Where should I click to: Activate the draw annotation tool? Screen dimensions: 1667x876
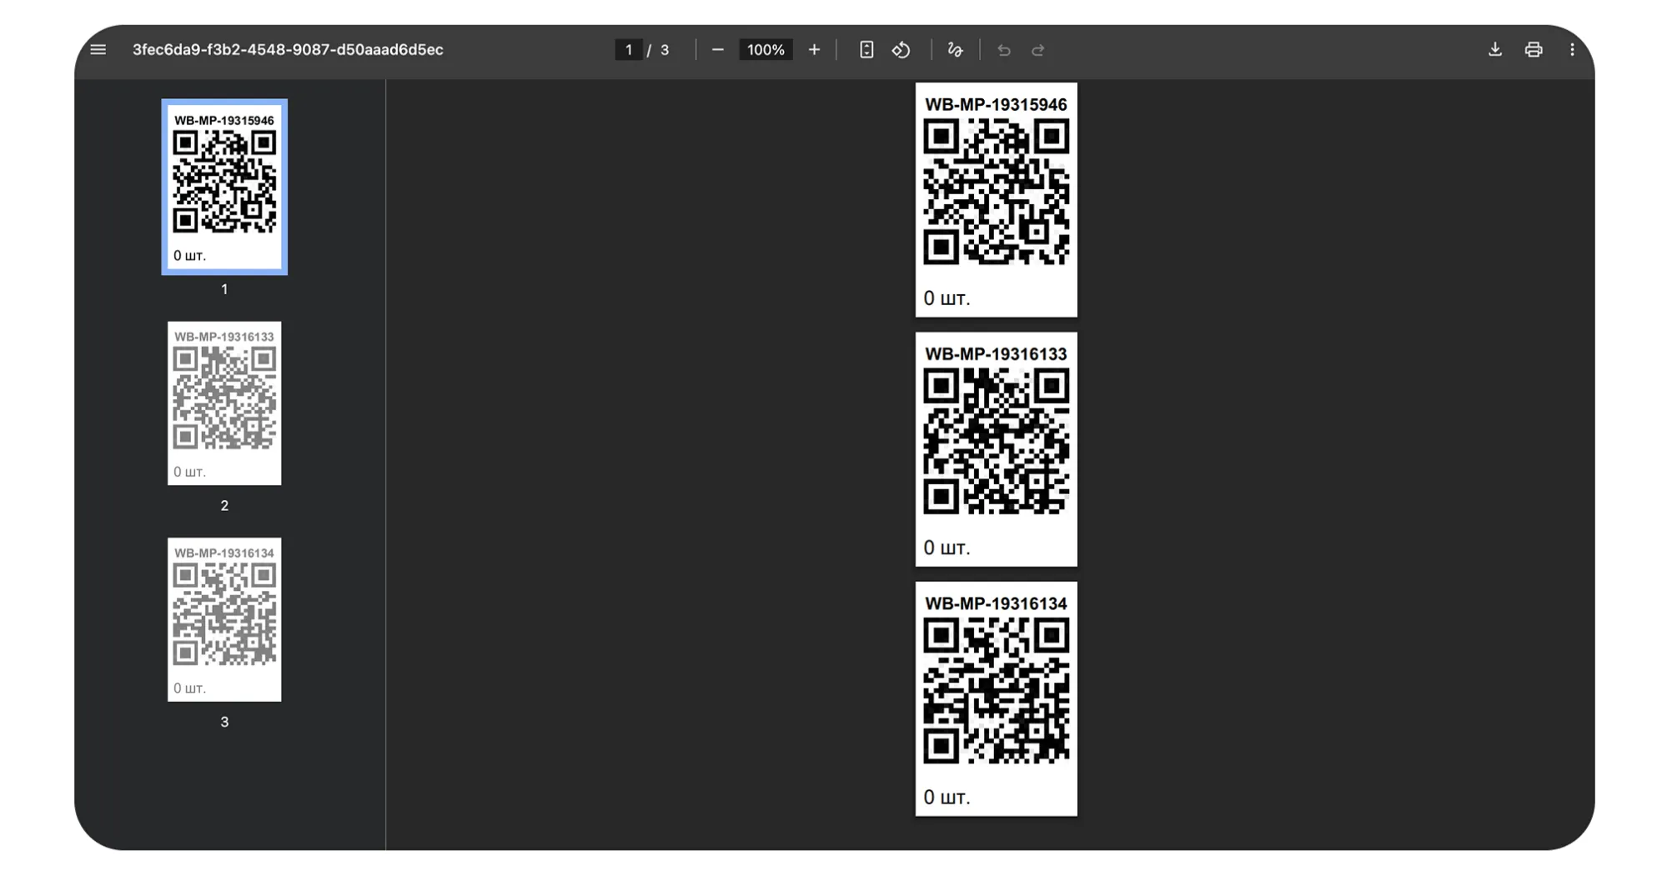coord(955,50)
